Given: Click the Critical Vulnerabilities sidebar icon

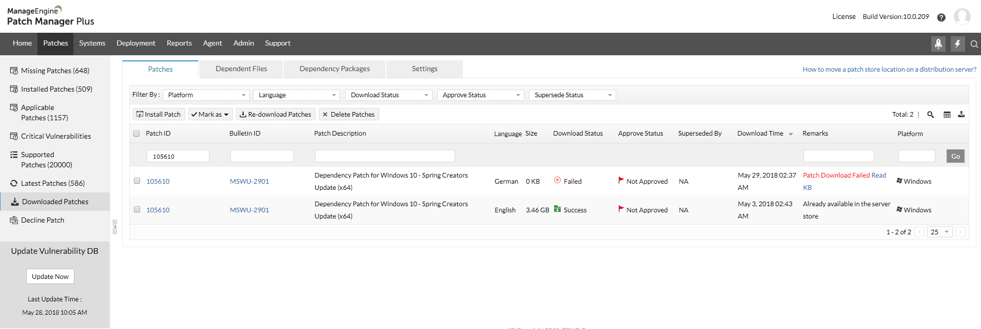Looking at the screenshot, I should click(14, 136).
